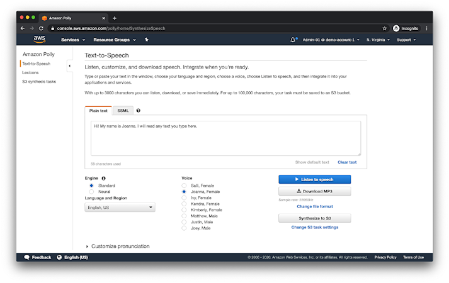Viewport: 449px width, 283px height.
Task: Open Text-to-Speech in sidebar
Action: tap(37, 64)
